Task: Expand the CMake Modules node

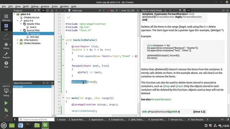Action: [18, 43]
